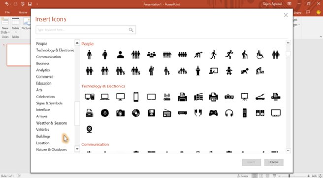Select the game controller icon
This screenshot has height=178, width=323.
213,113
